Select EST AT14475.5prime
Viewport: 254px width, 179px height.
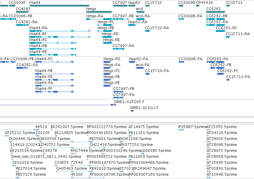click(x=144, y=127)
